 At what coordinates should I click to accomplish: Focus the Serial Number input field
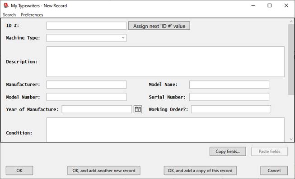click(x=229, y=97)
